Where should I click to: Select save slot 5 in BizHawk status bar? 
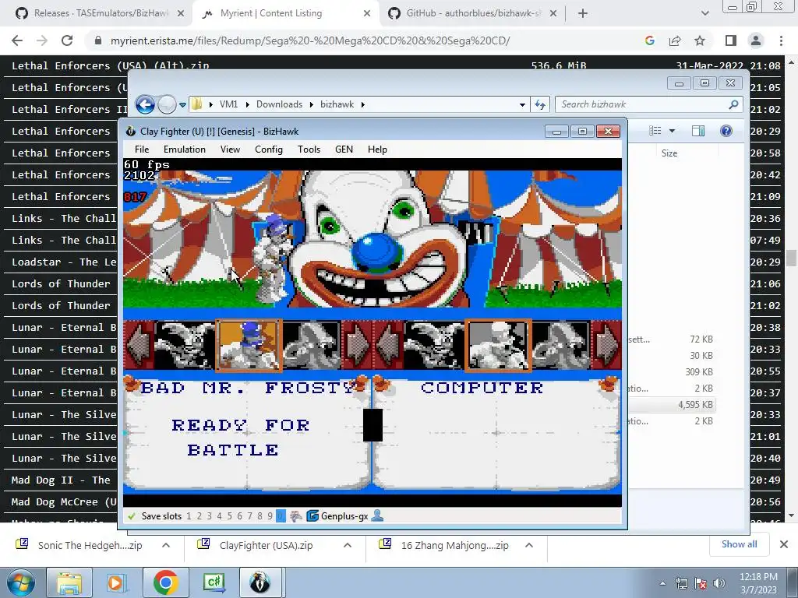[230, 516]
